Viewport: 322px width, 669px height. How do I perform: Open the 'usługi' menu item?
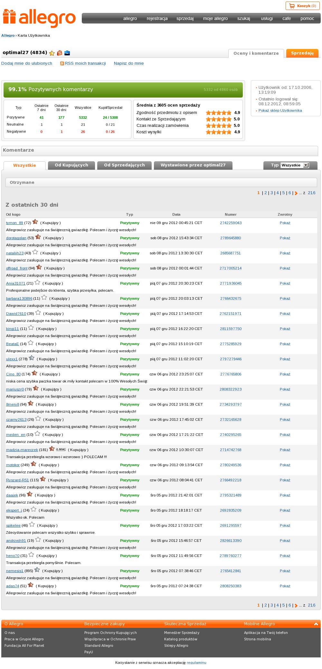click(x=267, y=18)
